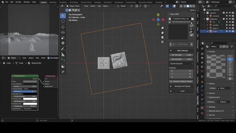Switch to the Modeling workspace tab
This screenshot has height=133, width=236.
53,2
